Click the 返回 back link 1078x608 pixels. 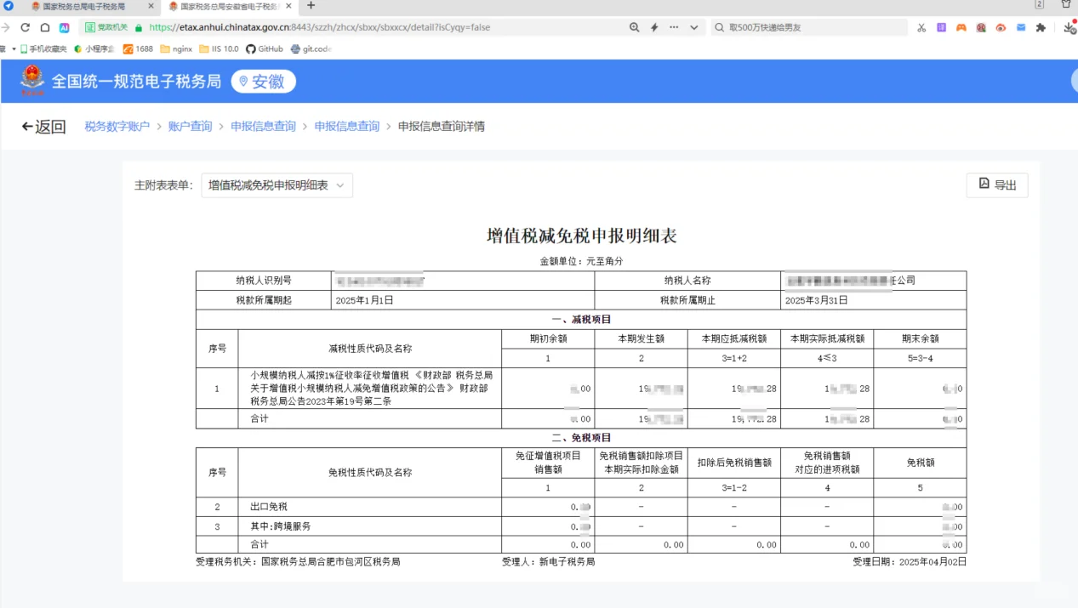[x=43, y=125]
